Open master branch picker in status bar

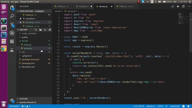(x=15, y=106)
